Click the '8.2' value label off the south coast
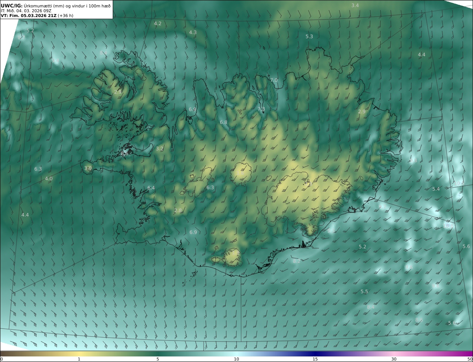This screenshot has width=473, height=362. tap(297, 261)
